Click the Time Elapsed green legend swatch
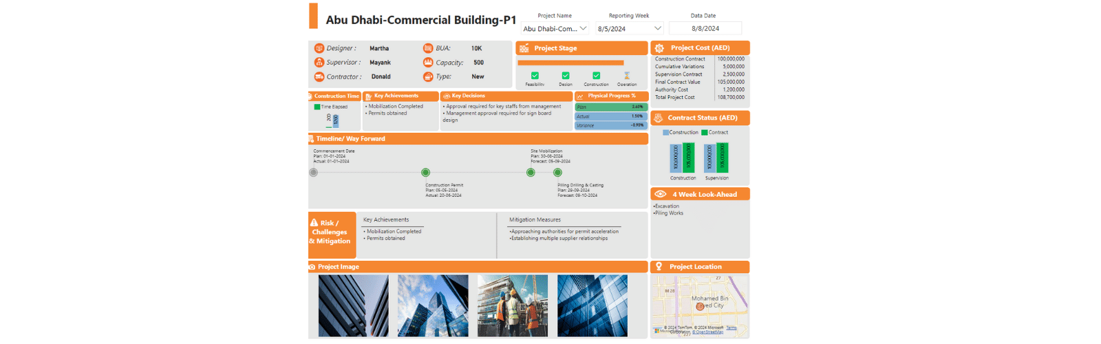This screenshot has width=1101, height=344. [x=317, y=107]
